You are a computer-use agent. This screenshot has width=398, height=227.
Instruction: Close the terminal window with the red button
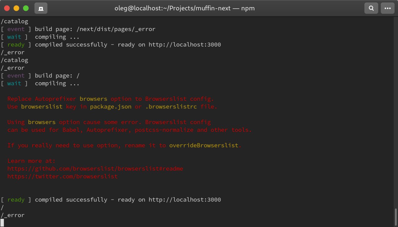pos(7,8)
